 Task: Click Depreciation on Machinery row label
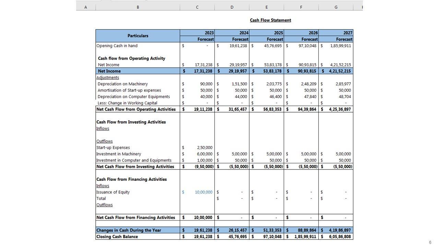coord(122,84)
